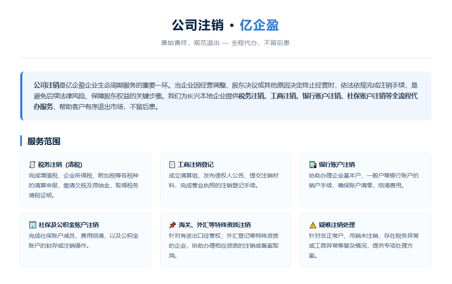Viewport: 452px width, 284px height.
Task: Click the description starting 成立清算组、发布债权人公告
Action: pyautogui.click(x=224, y=180)
